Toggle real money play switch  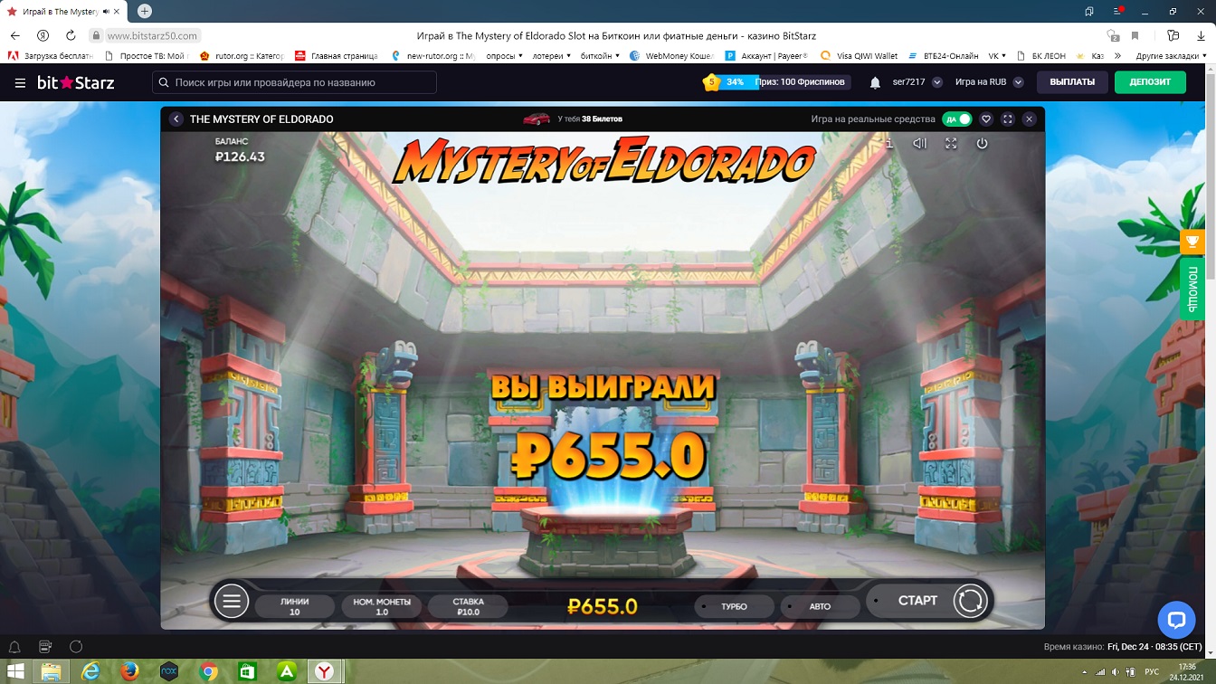pyautogui.click(x=956, y=119)
